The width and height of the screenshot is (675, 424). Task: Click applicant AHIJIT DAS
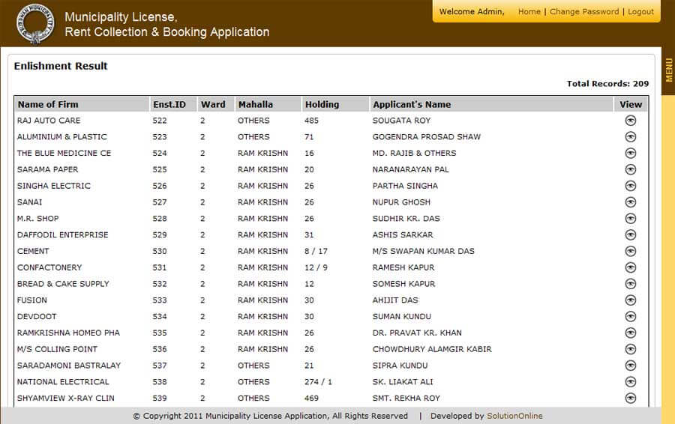(395, 300)
